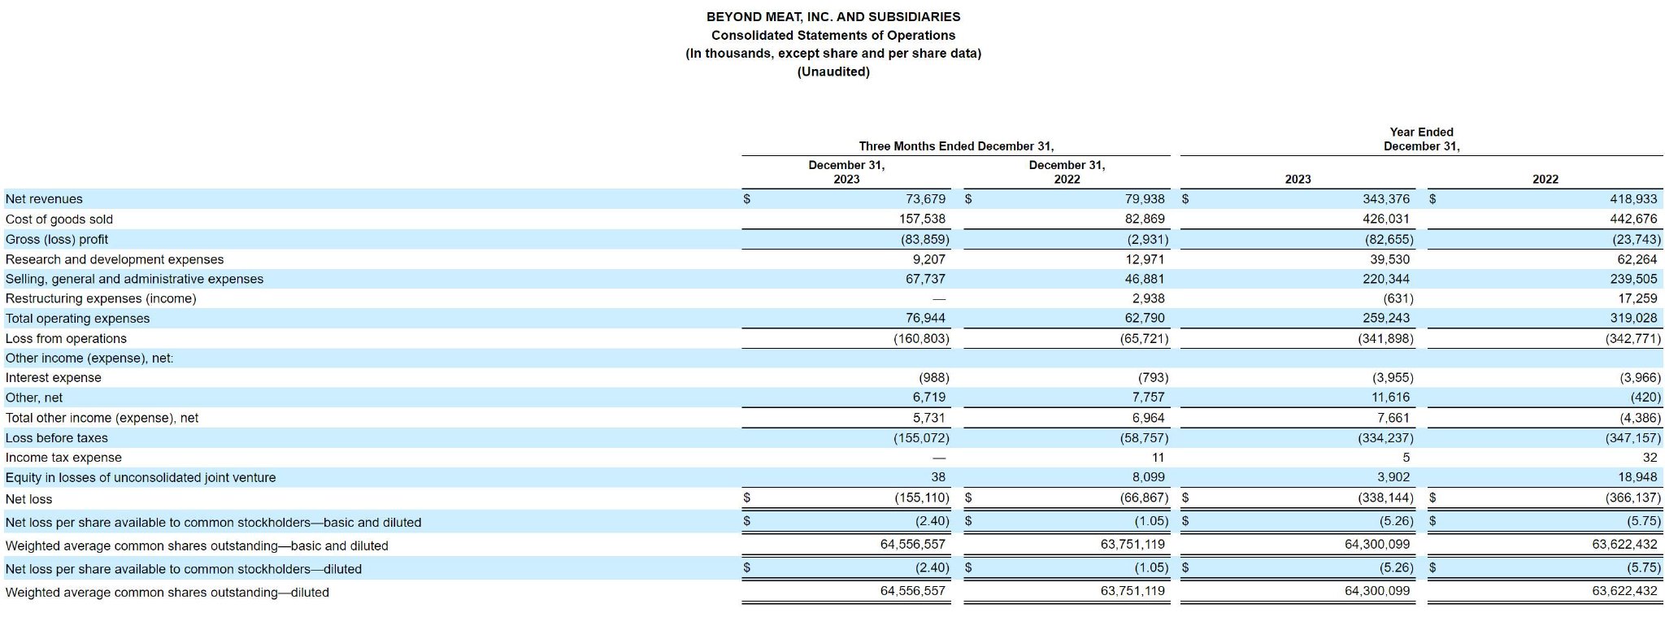Screen dimensions: 1665x617
Task: Click R&D expense value 9,207
Action: (x=929, y=259)
